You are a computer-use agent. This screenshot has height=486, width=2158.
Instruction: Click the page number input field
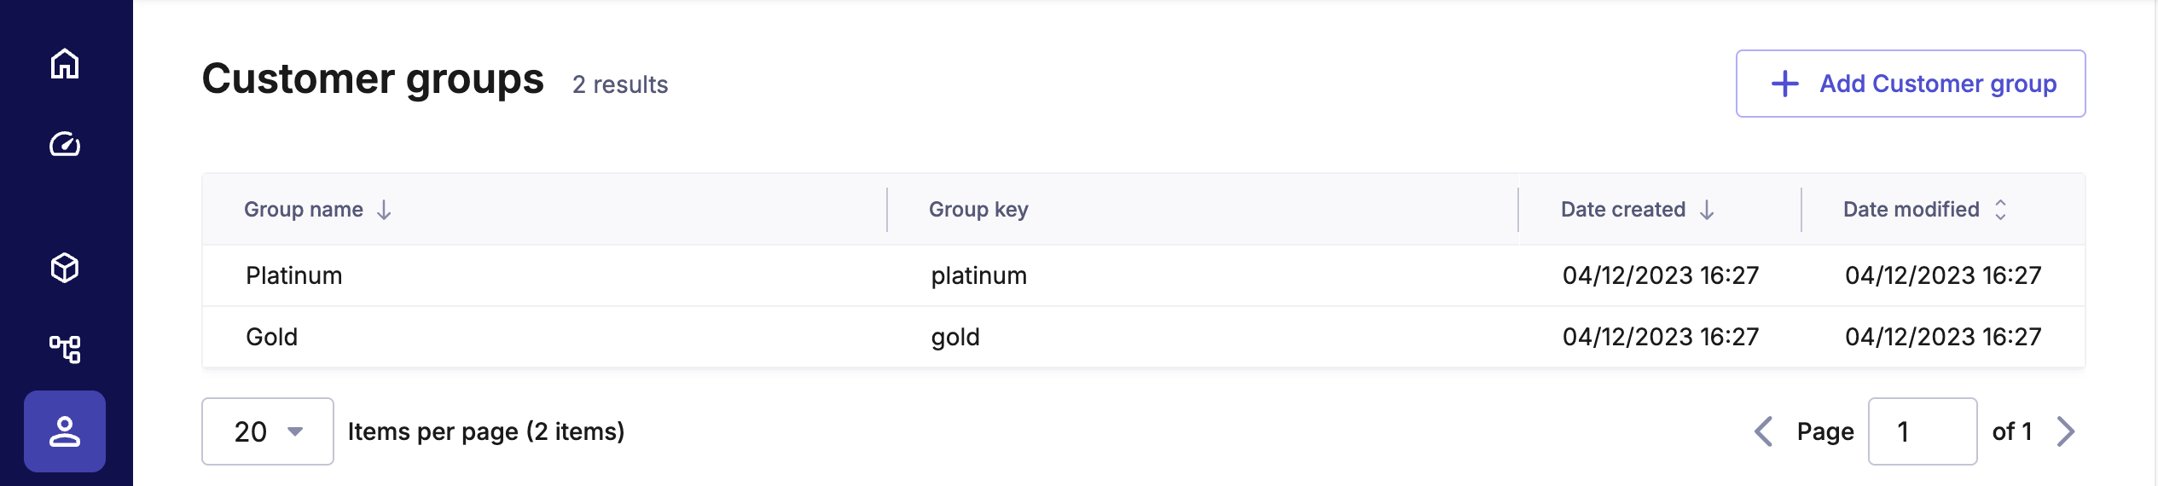point(1922,431)
